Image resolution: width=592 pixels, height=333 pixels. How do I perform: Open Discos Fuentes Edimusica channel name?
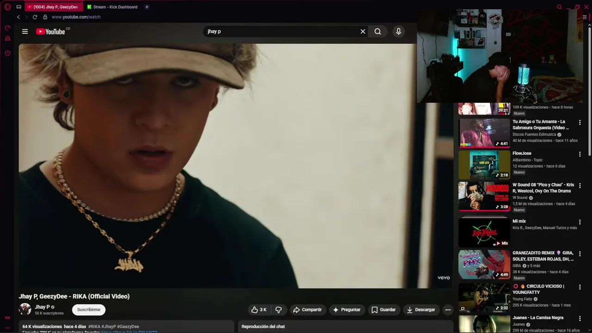534,135
